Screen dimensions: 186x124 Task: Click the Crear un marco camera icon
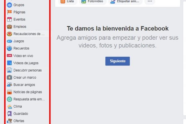pos(9,77)
